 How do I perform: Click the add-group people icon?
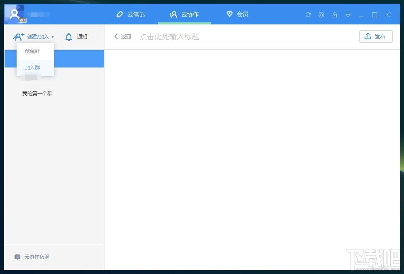(19, 37)
